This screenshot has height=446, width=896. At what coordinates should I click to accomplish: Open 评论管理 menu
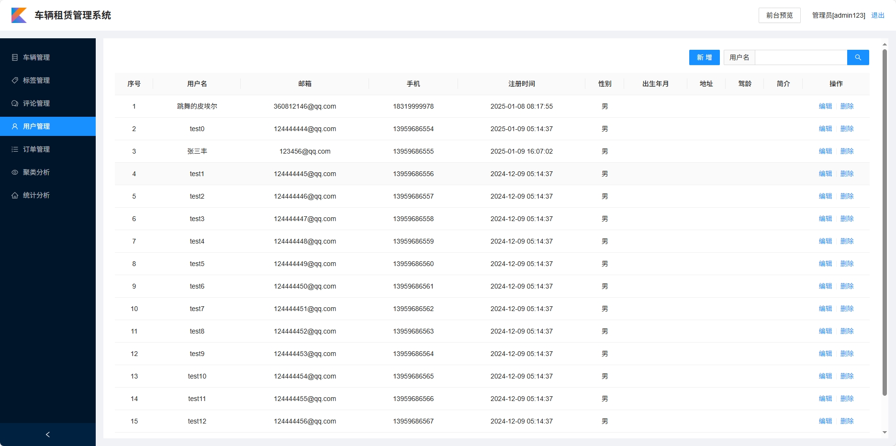48,103
